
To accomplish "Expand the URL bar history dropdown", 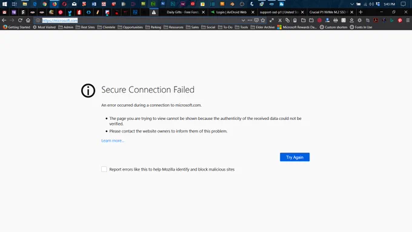I will [x=243, y=20].
